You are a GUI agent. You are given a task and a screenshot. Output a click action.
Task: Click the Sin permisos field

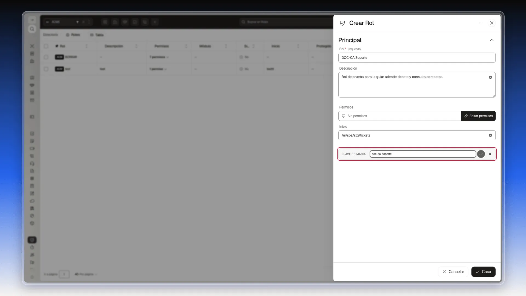(x=400, y=116)
